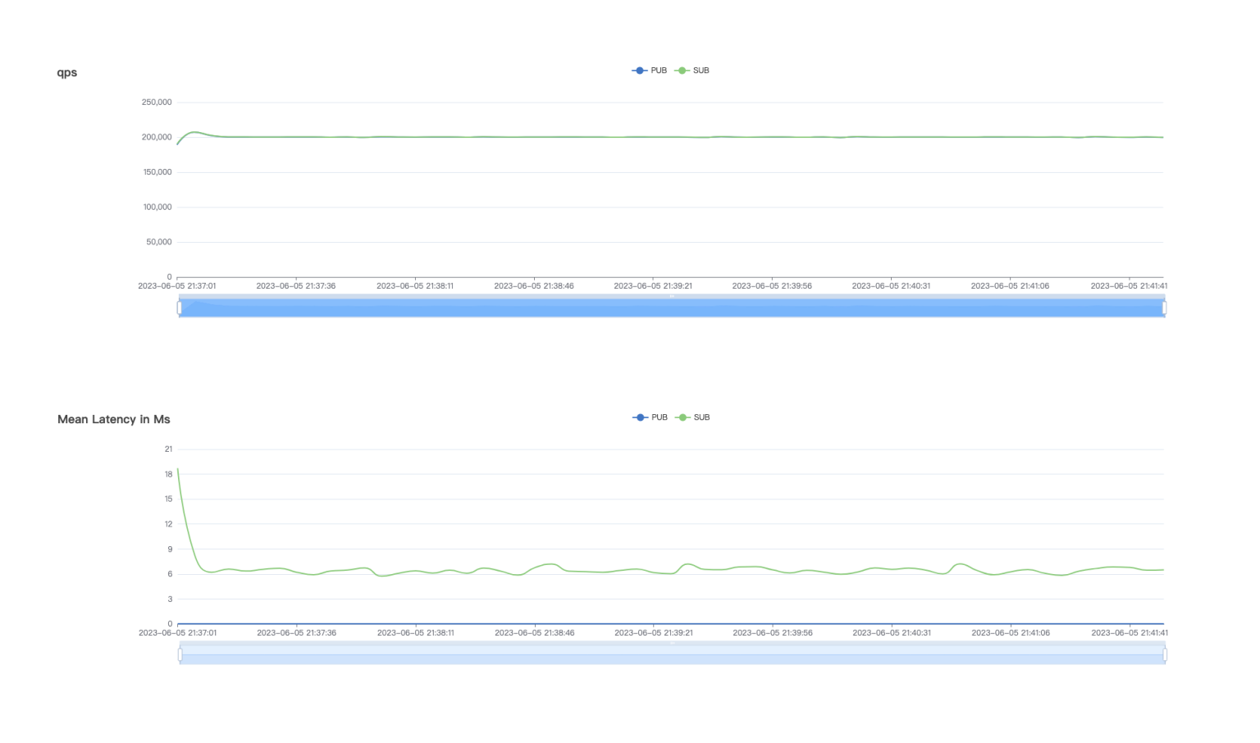The image size is (1260, 743).
Task: Click the SUB legend dot on latency chart
Action: click(x=680, y=417)
